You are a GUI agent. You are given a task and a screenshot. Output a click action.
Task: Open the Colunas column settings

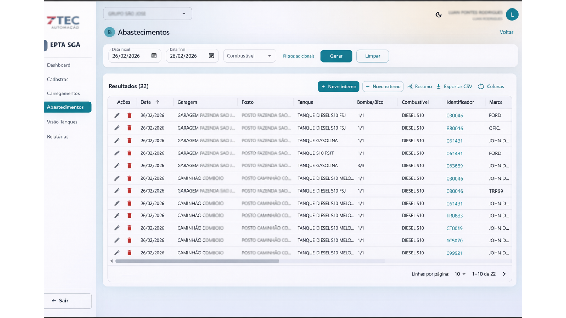491,87
